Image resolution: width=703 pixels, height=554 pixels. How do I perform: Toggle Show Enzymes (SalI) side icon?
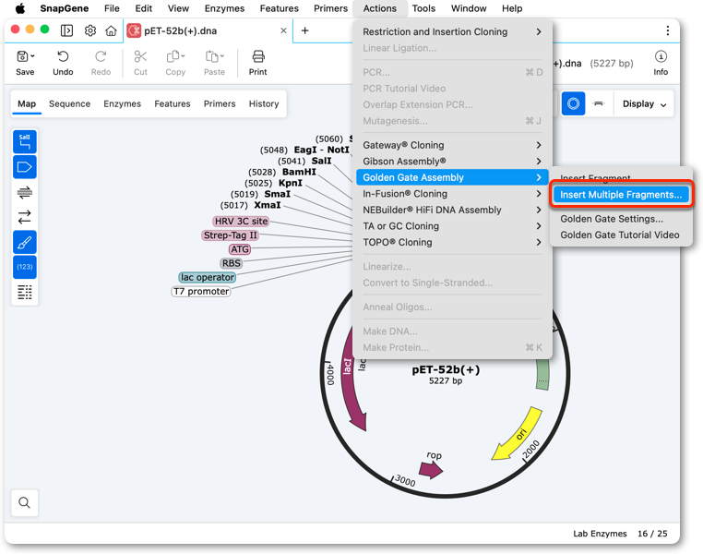[x=25, y=142]
